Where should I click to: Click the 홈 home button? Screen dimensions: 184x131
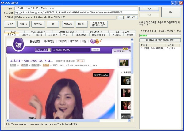click(x=53, y=24)
